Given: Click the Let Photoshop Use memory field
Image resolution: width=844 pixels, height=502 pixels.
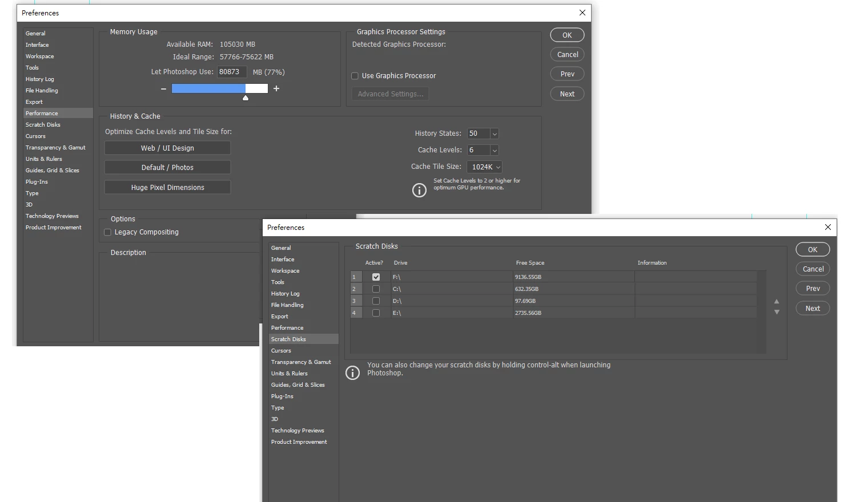Looking at the screenshot, I should (x=232, y=72).
